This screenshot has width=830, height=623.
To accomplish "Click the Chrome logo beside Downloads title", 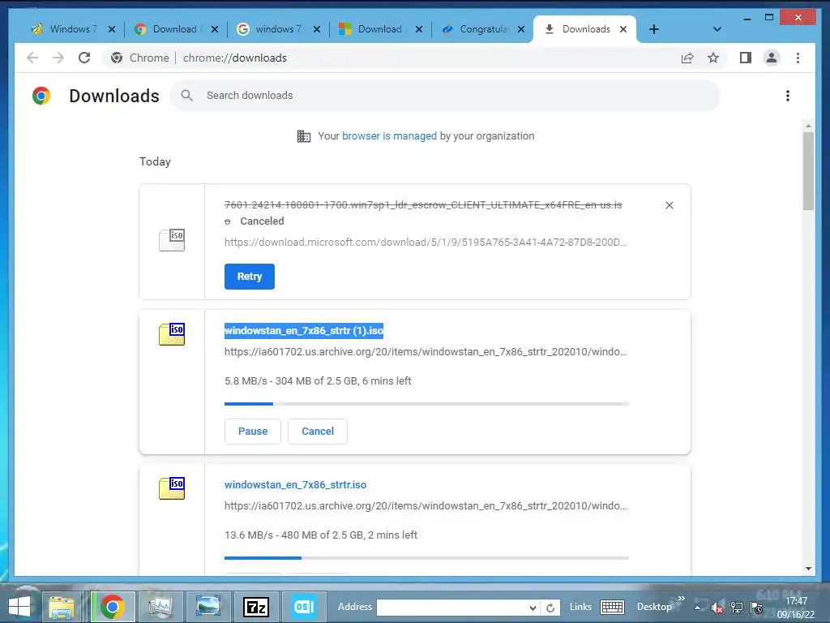I will 41,96.
